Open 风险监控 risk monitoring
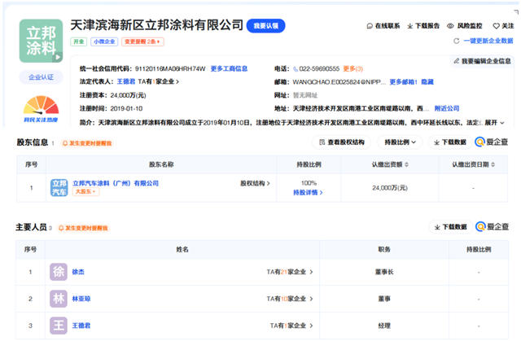Image resolution: width=521 pixels, height=341 pixels. pos(464,26)
